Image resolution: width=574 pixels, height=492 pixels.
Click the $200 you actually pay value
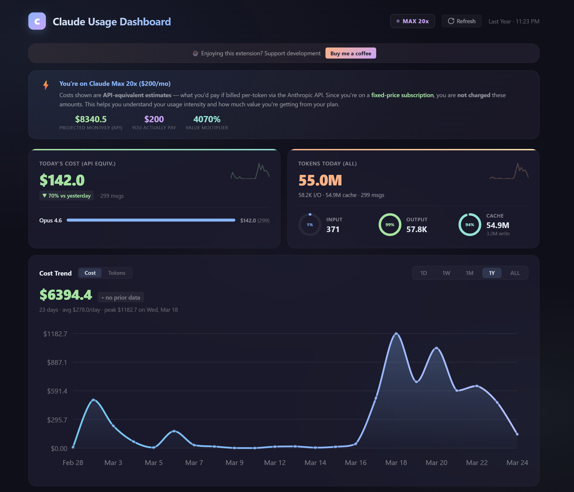154,119
